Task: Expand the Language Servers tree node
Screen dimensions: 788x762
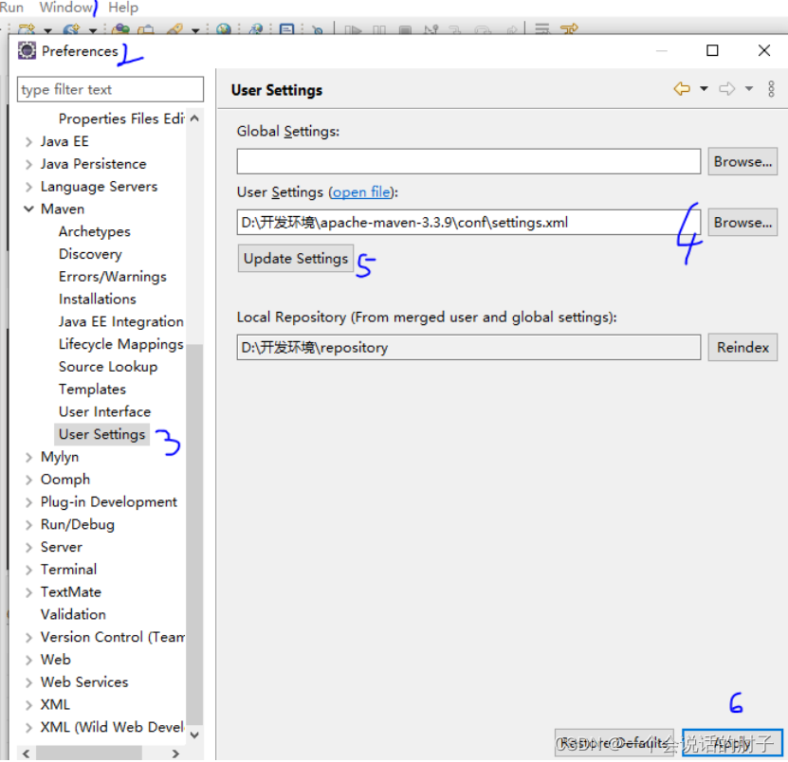Action: [x=28, y=188]
